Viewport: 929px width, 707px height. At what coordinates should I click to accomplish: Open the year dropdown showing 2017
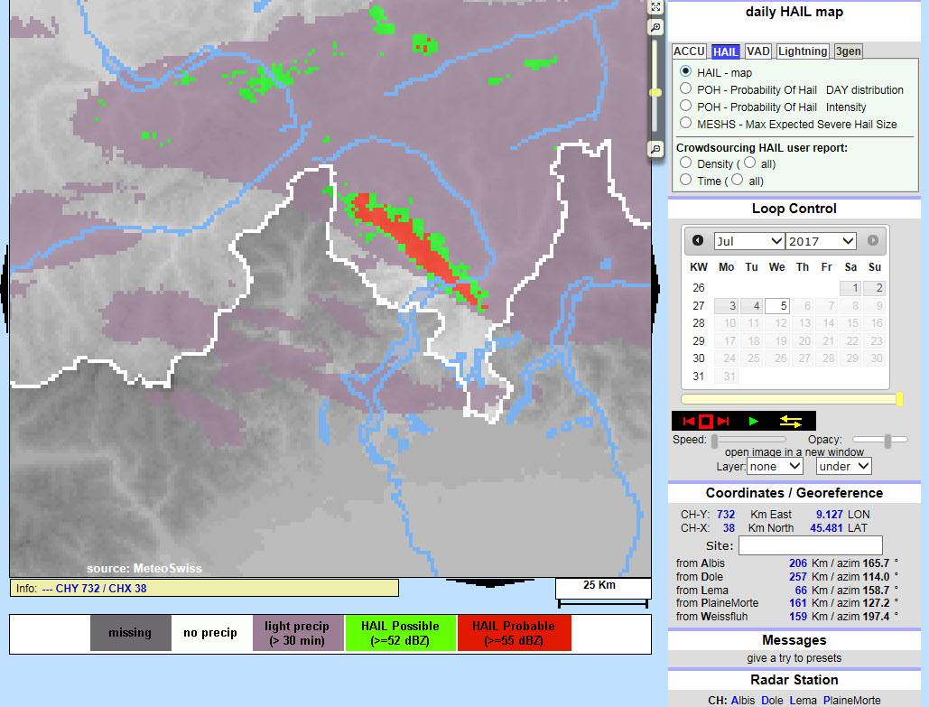tap(820, 241)
